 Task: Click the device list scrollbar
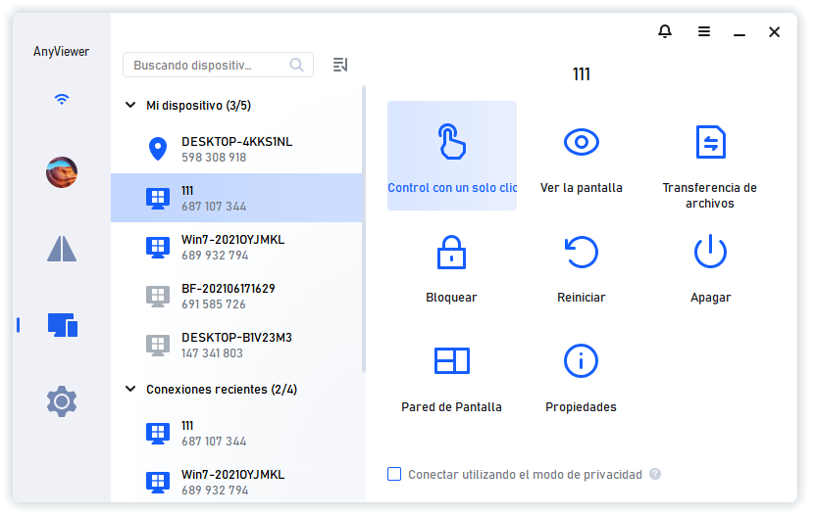(x=363, y=229)
